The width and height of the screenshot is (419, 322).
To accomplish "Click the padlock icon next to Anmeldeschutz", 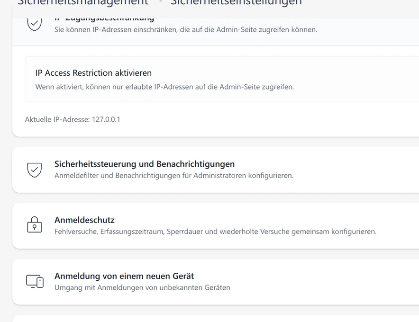I will click(35, 224).
